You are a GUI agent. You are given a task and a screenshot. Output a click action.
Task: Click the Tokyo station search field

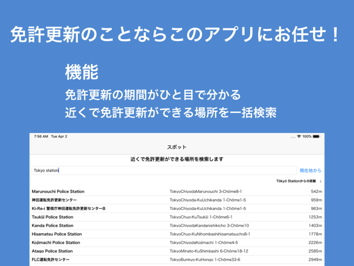[164, 170]
